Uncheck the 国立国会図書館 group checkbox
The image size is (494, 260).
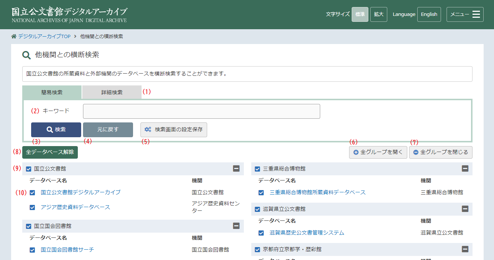[29, 226]
